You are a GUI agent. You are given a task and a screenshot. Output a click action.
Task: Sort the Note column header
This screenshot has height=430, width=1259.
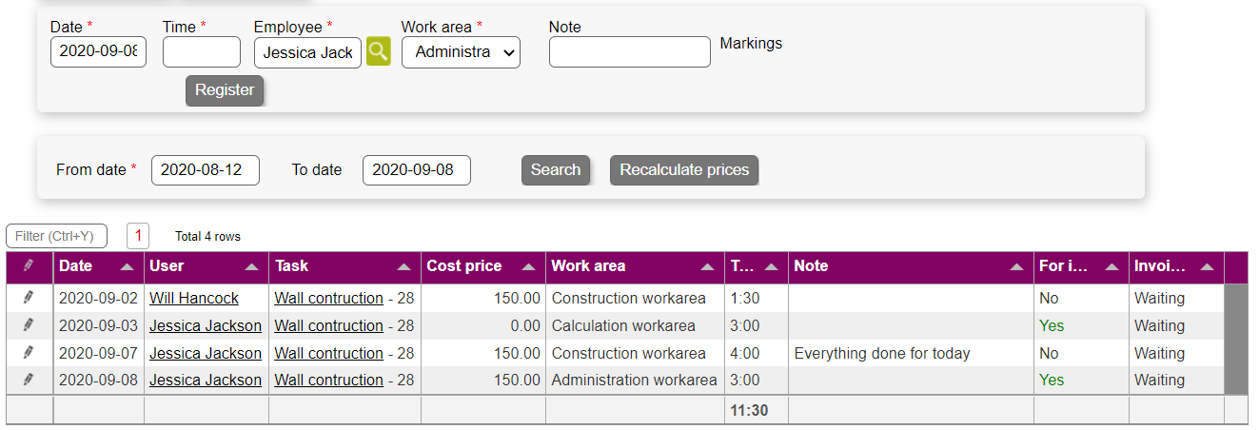coord(1016,267)
